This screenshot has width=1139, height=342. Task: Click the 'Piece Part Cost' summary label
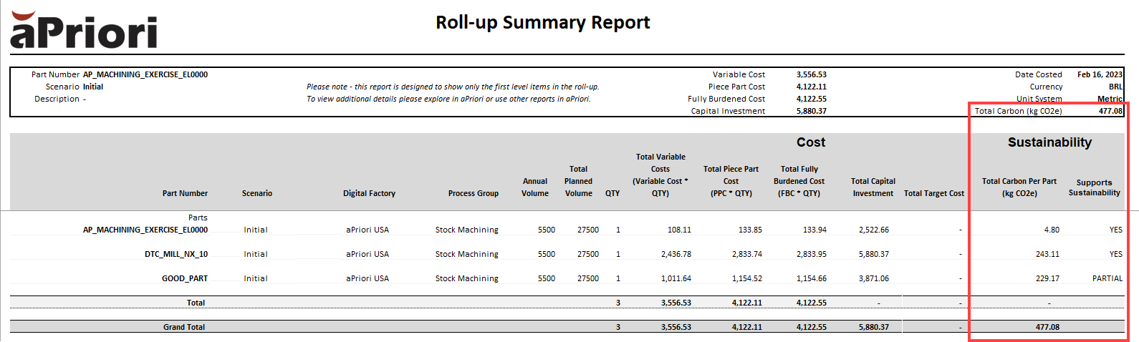(736, 87)
